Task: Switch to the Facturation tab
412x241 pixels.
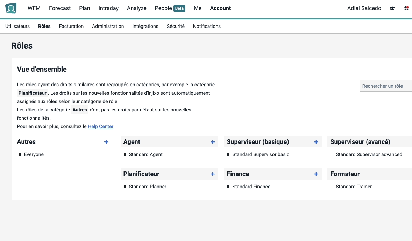Action: click(x=71, y=26)
